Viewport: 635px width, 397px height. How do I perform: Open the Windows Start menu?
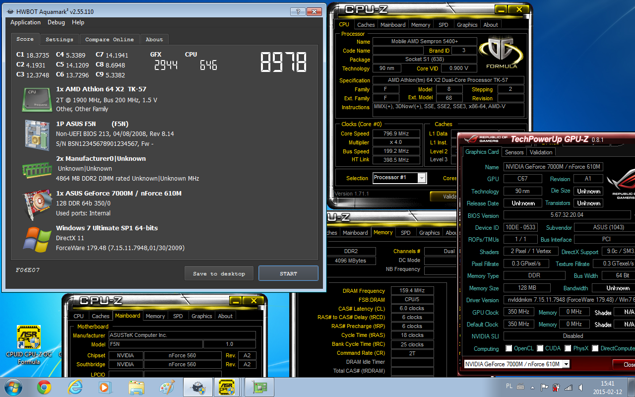pos(13,387)
